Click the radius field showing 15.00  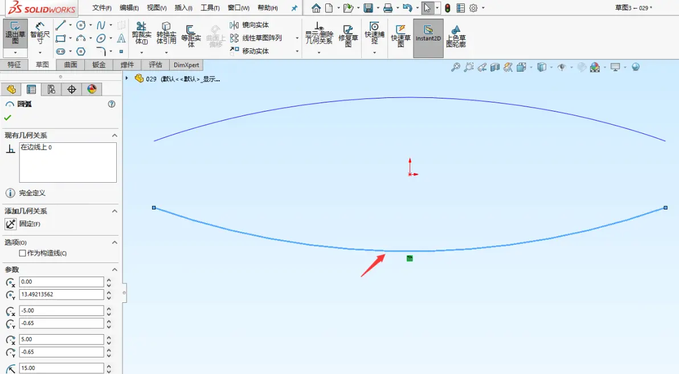click(x=62, y=368)
